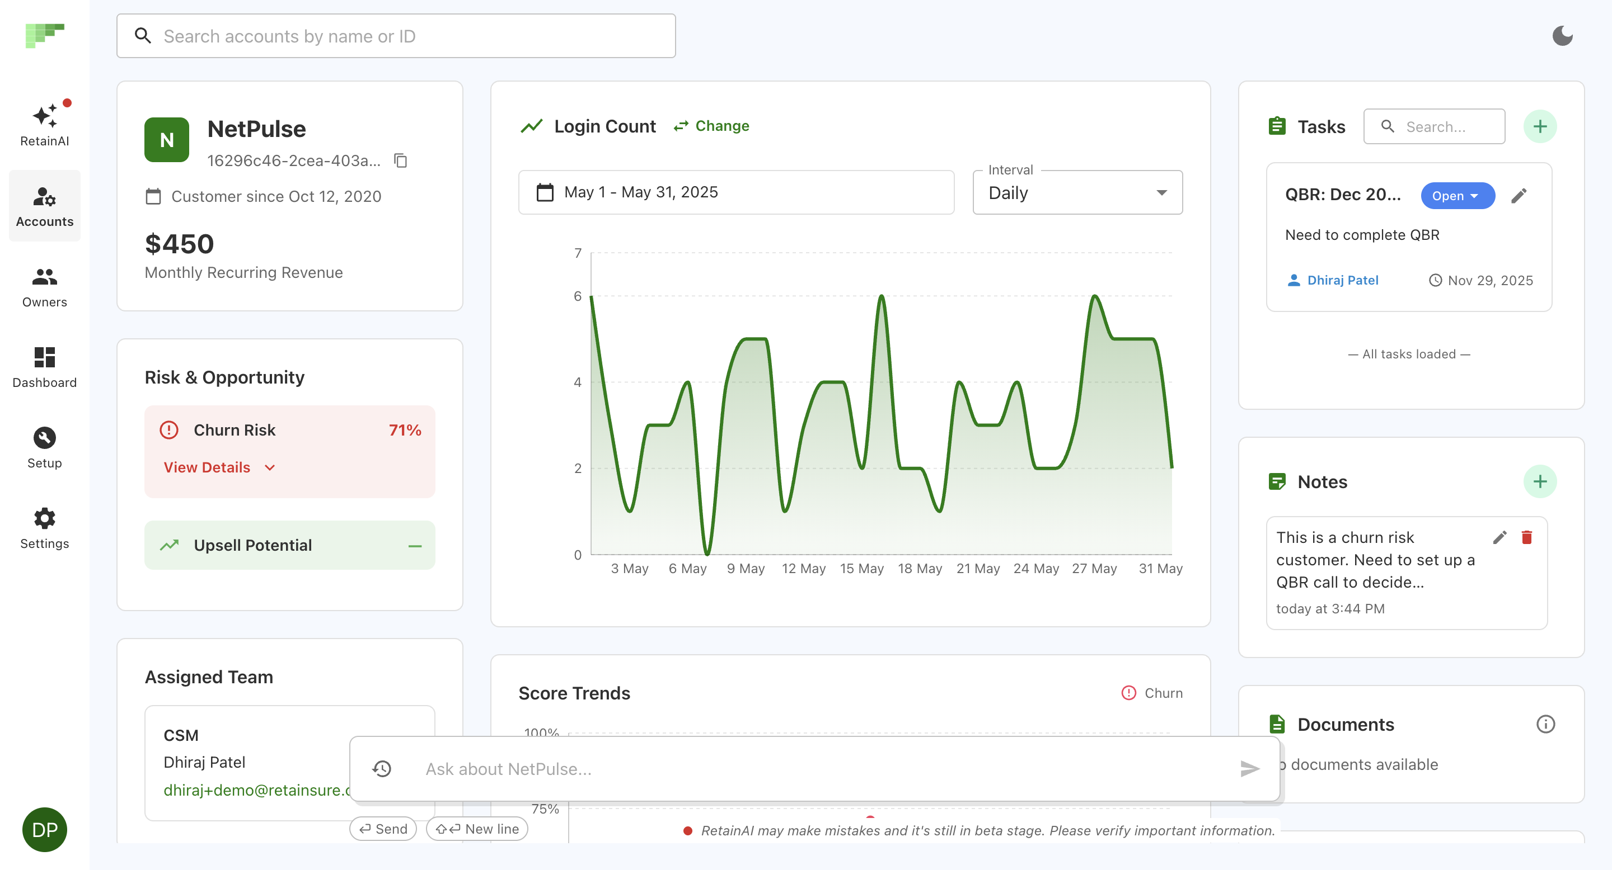
Task: Expand Churn Risk View Details
Action: (x=219, y=467)
